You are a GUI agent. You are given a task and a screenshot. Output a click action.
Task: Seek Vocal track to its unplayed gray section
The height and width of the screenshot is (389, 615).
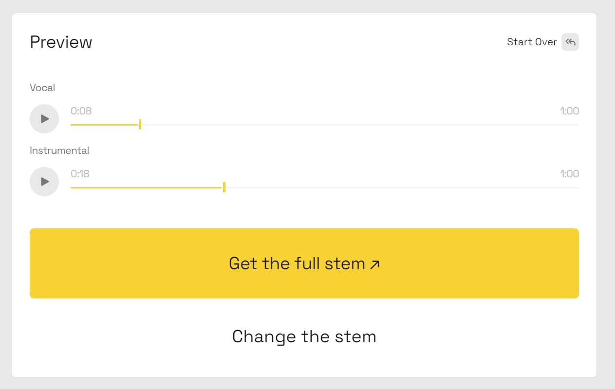point(360,125)
